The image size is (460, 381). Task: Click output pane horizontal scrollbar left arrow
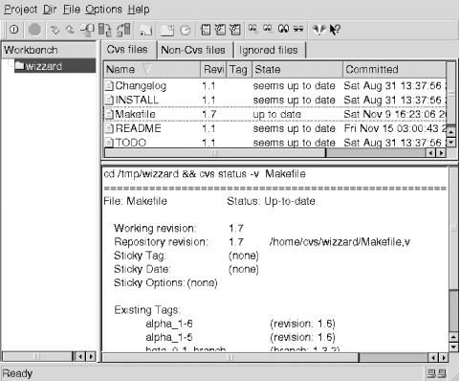[433, 358]
